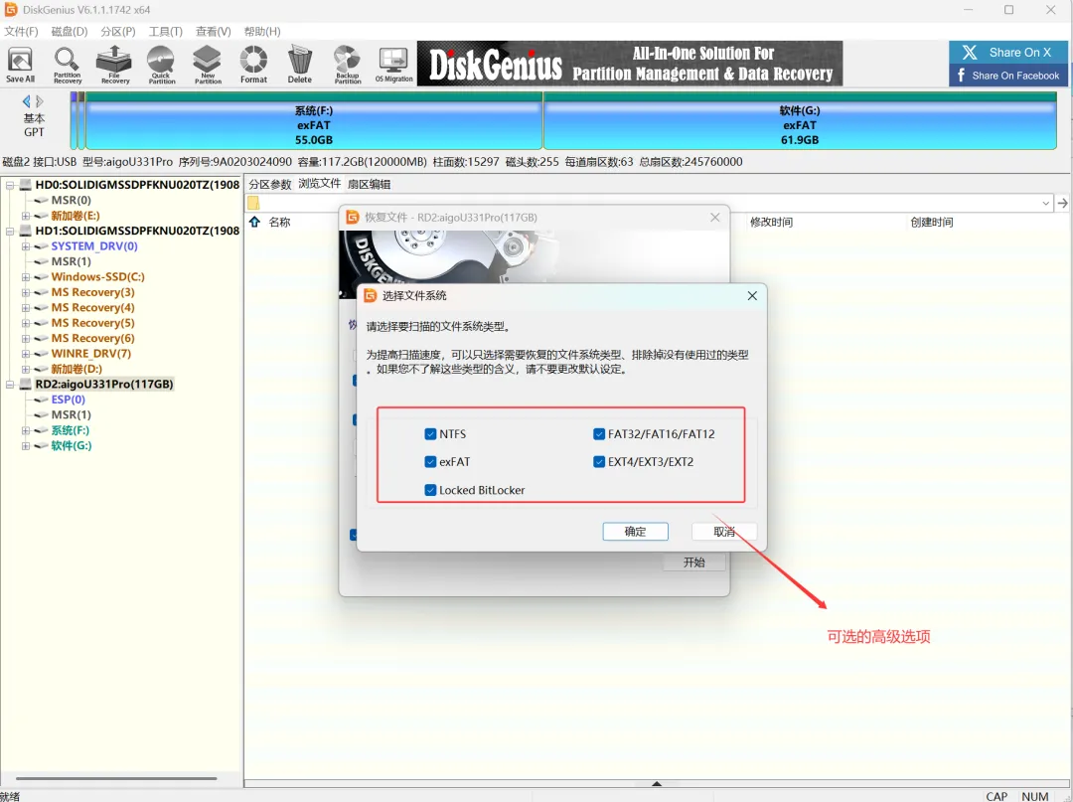
Task: Select the HD0 SOLIDIGM disk icon
Action: pyautogui.click(x=26, y=185)
